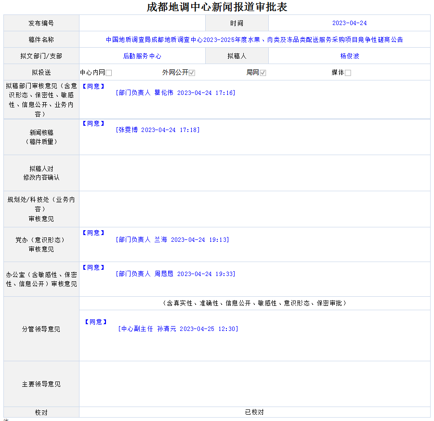
Task: Click the 拟稿人对修改内容确认 label
Action: pyautogui.click(x=41, y=173)
